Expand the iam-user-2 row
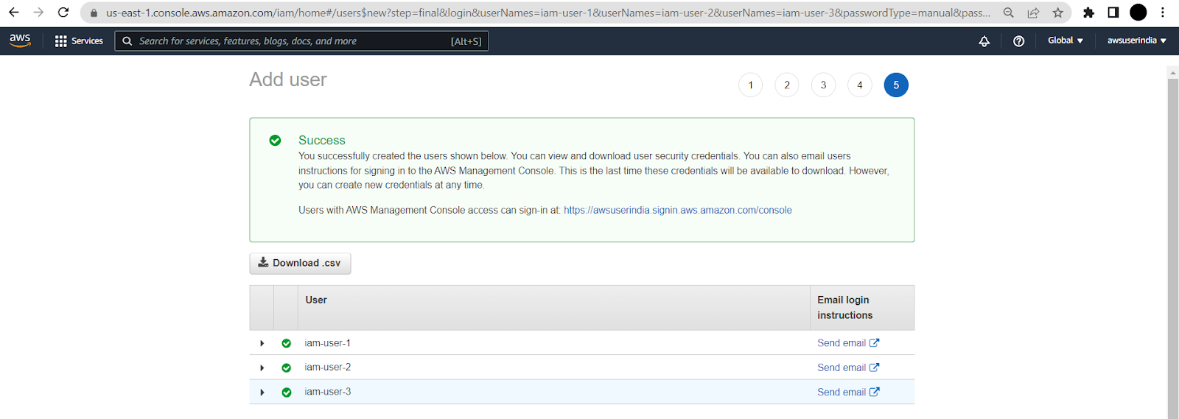The image size is (1179, 419). [262, 367]
